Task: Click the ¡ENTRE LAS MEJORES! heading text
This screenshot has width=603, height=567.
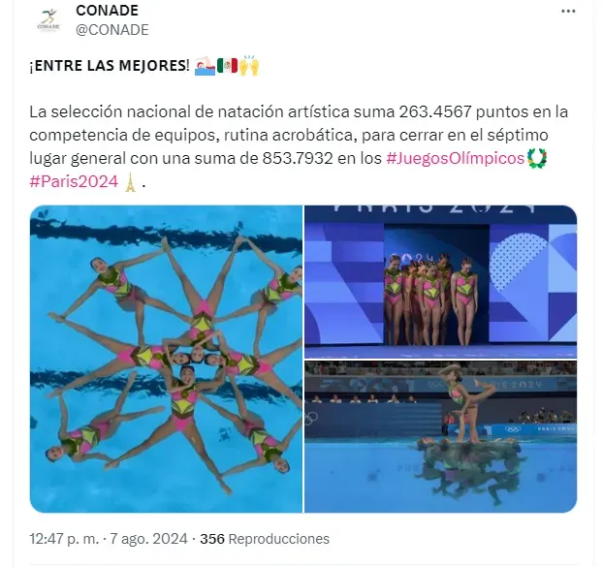Action: [x=110, y=65]
